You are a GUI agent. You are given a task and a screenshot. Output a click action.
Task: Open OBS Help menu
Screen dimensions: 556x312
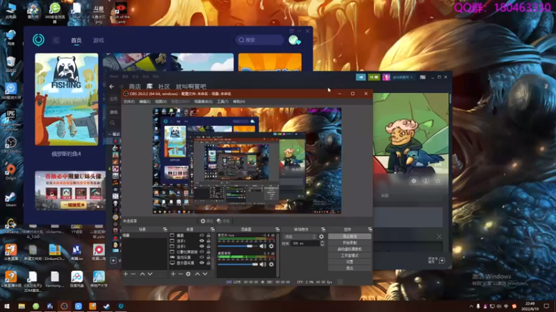coord(239,101)
